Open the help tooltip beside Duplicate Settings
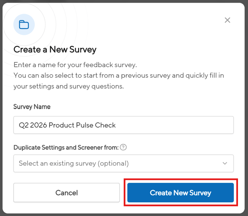Viewport: 248px width, 216px height. (124, 147)
